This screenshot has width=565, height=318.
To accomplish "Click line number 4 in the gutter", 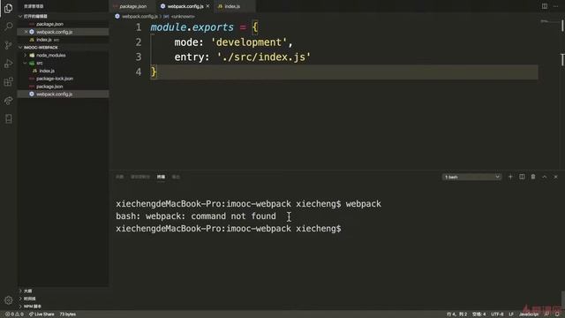I will [x=139, y=72].
